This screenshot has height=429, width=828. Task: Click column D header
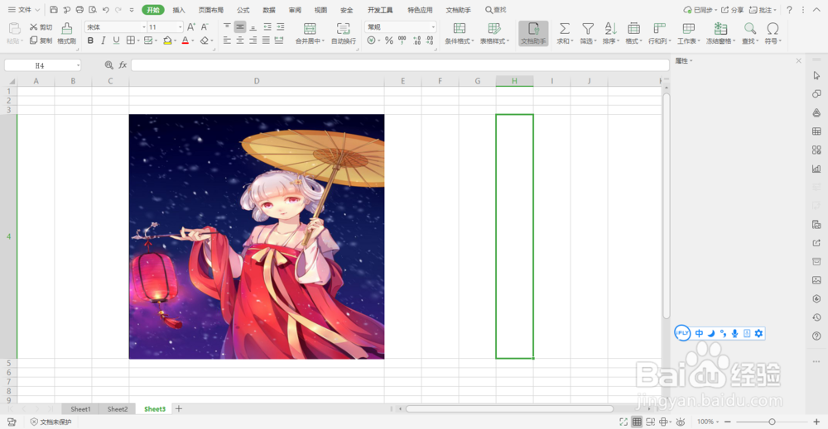(x=257, y=81)
